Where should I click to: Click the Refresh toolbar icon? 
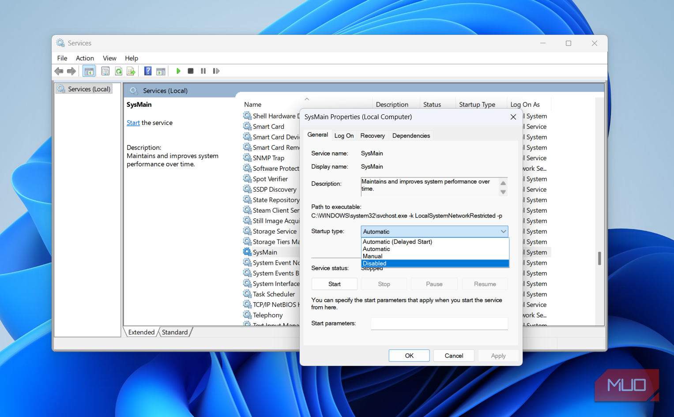pos(118,71)
